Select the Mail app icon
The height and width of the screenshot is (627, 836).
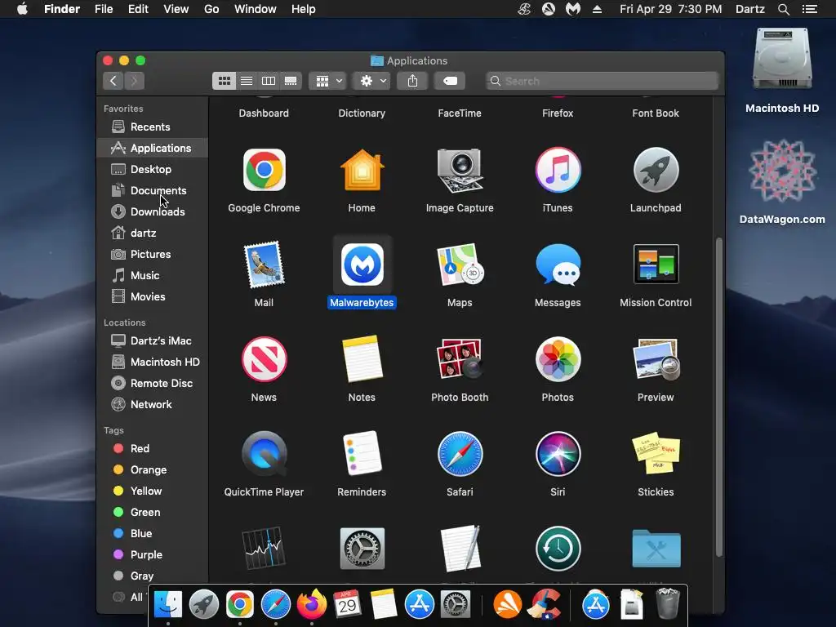[264, 265]
